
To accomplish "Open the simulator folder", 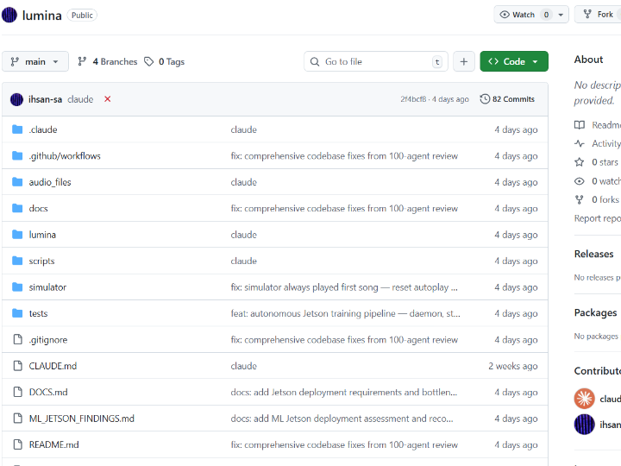I will click(x=47, y=287).
